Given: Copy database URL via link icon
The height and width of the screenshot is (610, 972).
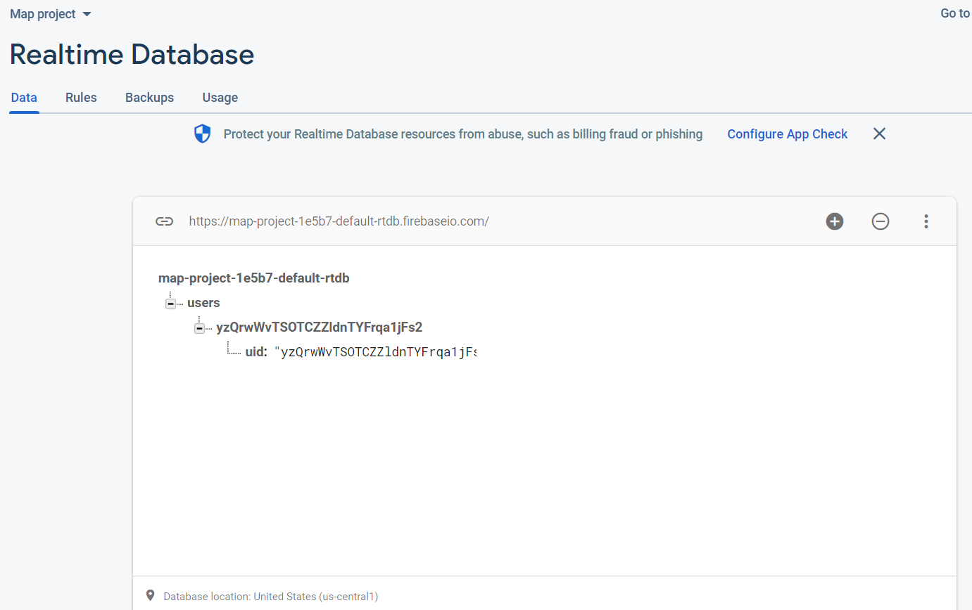Looking at the screenshot, I should click(164, 221).
